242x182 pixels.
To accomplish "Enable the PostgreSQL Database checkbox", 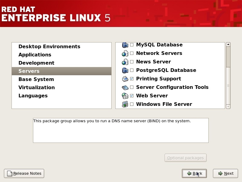I will tap(132, 70).
